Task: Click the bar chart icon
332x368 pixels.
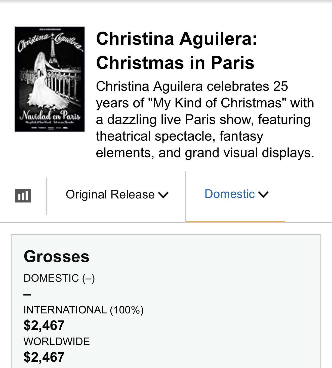Action: (x=23, y=195)
